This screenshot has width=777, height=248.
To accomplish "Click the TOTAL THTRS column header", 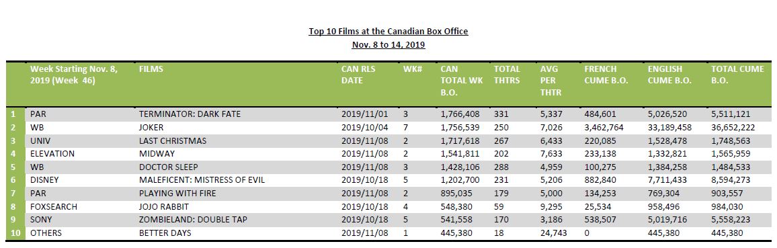I will pyautogui.click(x=507, y=75).
